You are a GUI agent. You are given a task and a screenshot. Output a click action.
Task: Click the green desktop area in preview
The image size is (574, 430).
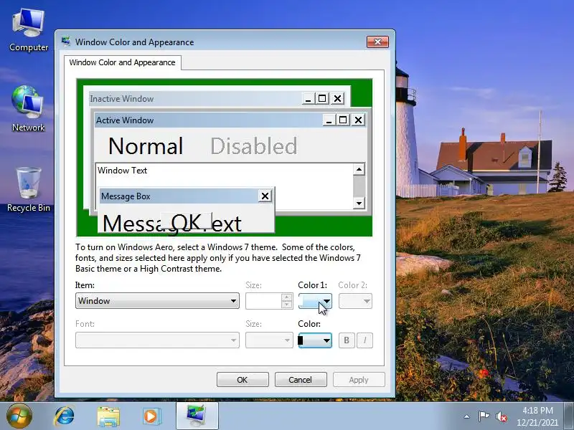pos(322,226)
